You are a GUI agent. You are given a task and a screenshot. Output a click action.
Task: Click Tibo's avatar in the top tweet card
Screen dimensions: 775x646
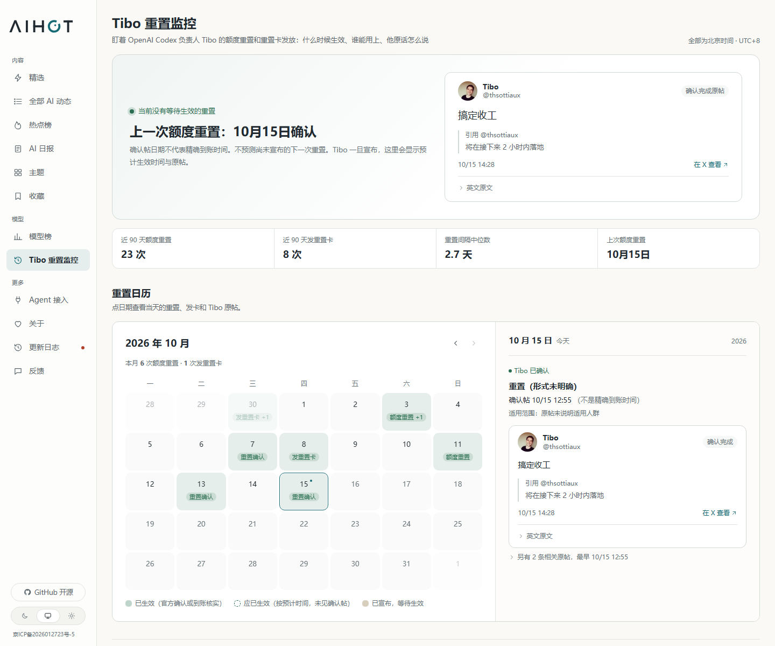pyautogui.click(x=468, y=91)
